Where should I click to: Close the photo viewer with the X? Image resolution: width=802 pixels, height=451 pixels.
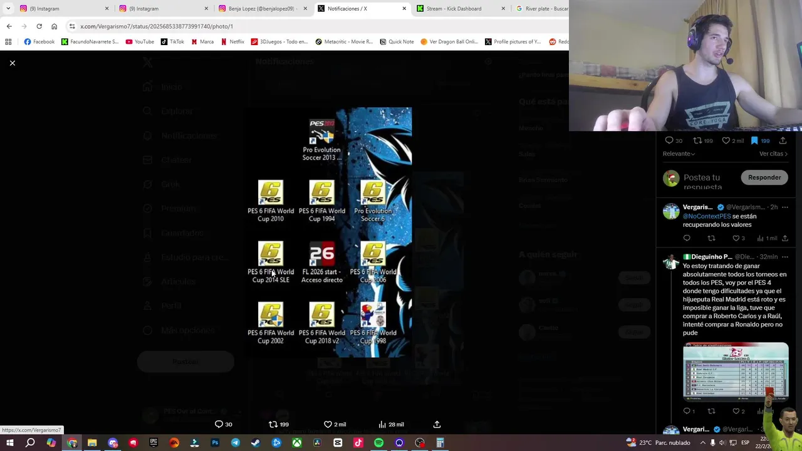pos(12,63)
